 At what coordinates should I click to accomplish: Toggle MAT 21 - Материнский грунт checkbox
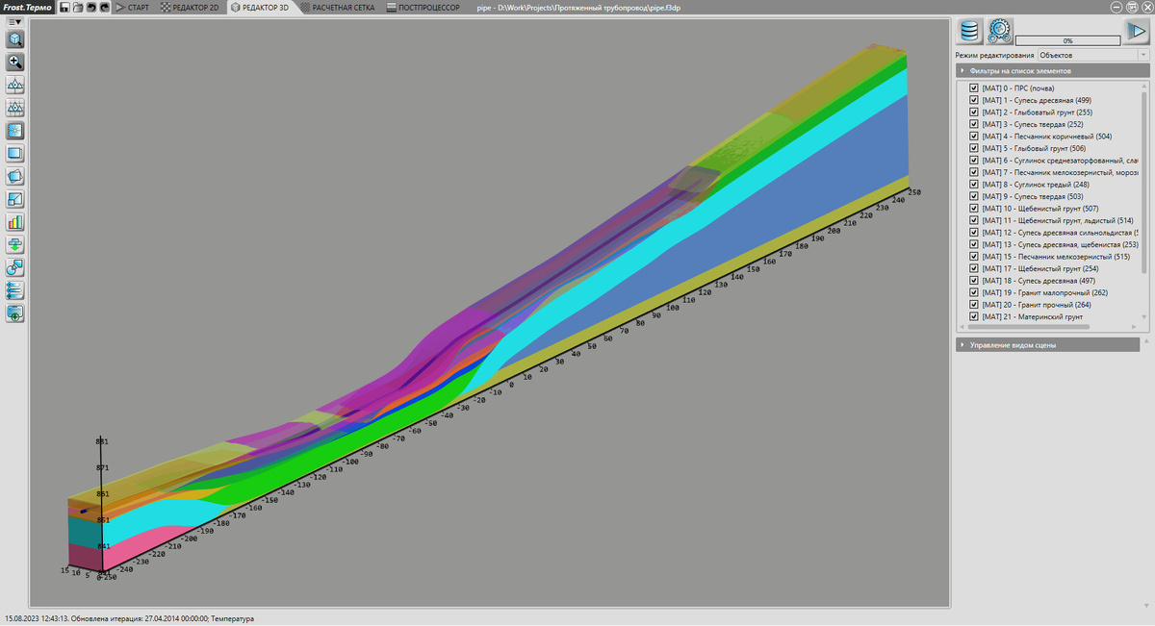click(974, 316)
